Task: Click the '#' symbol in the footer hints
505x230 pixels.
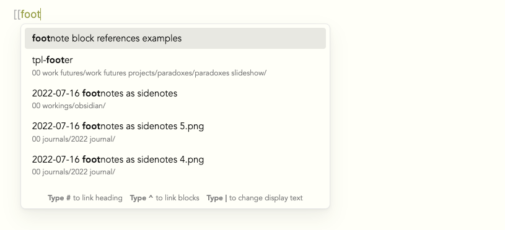Action: tap(68, 198)
